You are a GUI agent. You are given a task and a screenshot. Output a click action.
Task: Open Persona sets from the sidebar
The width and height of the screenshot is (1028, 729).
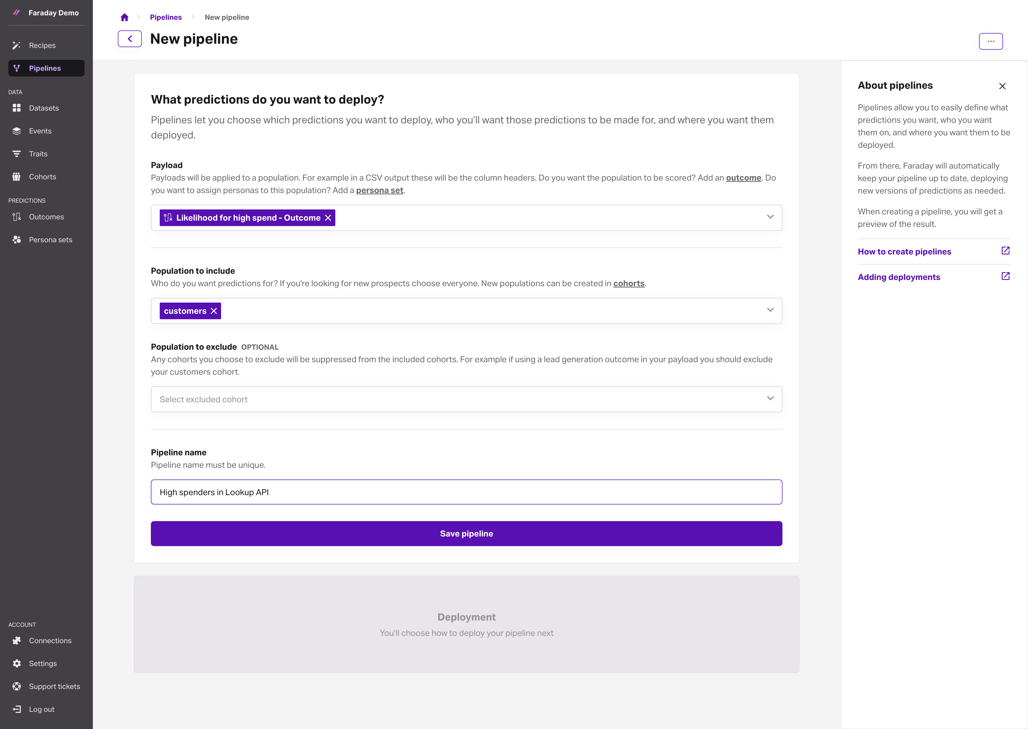coord(50,240)
